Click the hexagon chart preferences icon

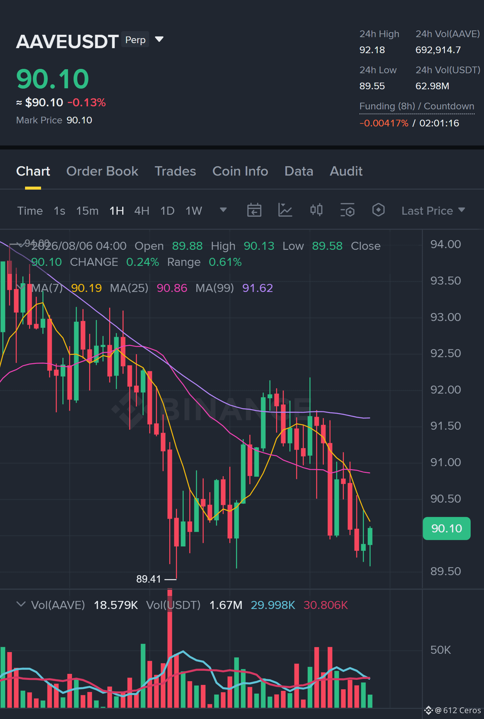378,210
